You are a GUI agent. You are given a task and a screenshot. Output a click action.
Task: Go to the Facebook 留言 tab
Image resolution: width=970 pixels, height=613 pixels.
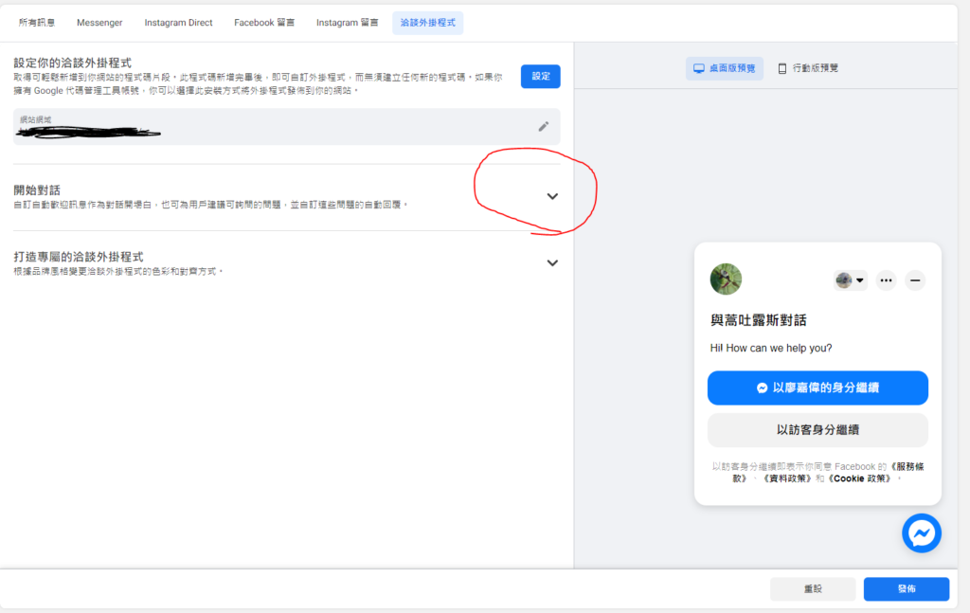pyautogui.click(x=264, y=23)
